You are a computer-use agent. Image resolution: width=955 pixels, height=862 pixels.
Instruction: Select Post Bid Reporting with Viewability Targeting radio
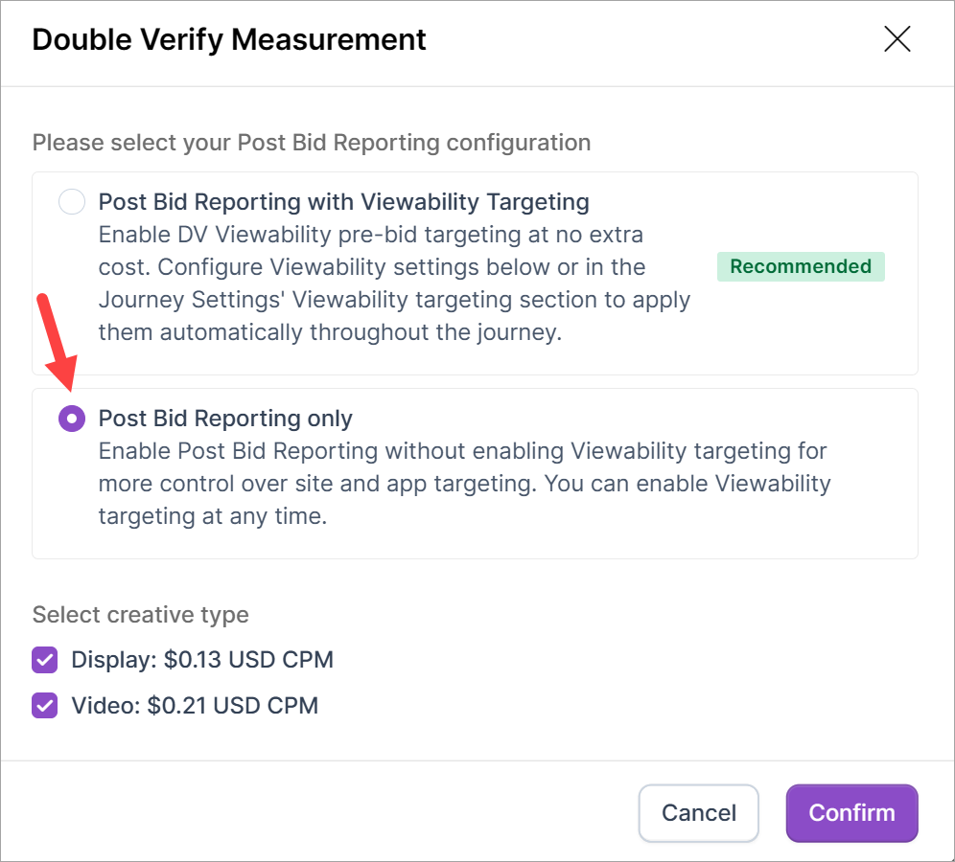point(72,202)
